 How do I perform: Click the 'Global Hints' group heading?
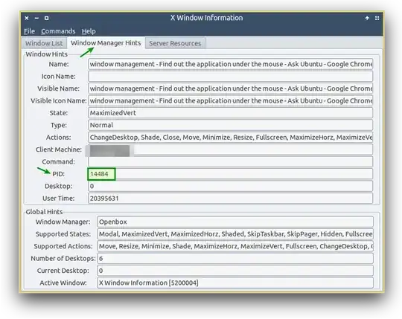[x=44, y=212]
